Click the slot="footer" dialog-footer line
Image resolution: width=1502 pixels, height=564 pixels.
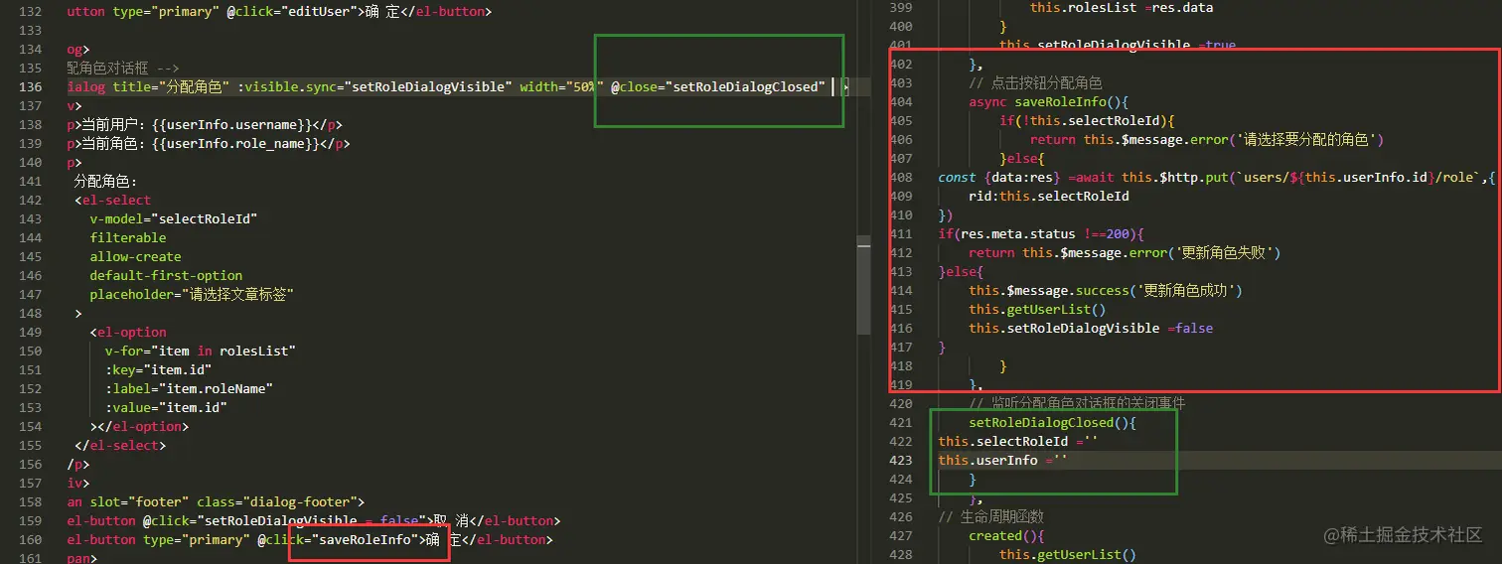click(216, 502)
